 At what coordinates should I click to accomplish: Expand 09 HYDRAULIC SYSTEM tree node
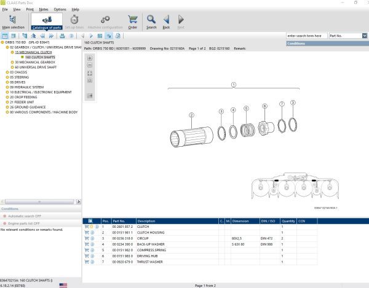pos(7,87)
